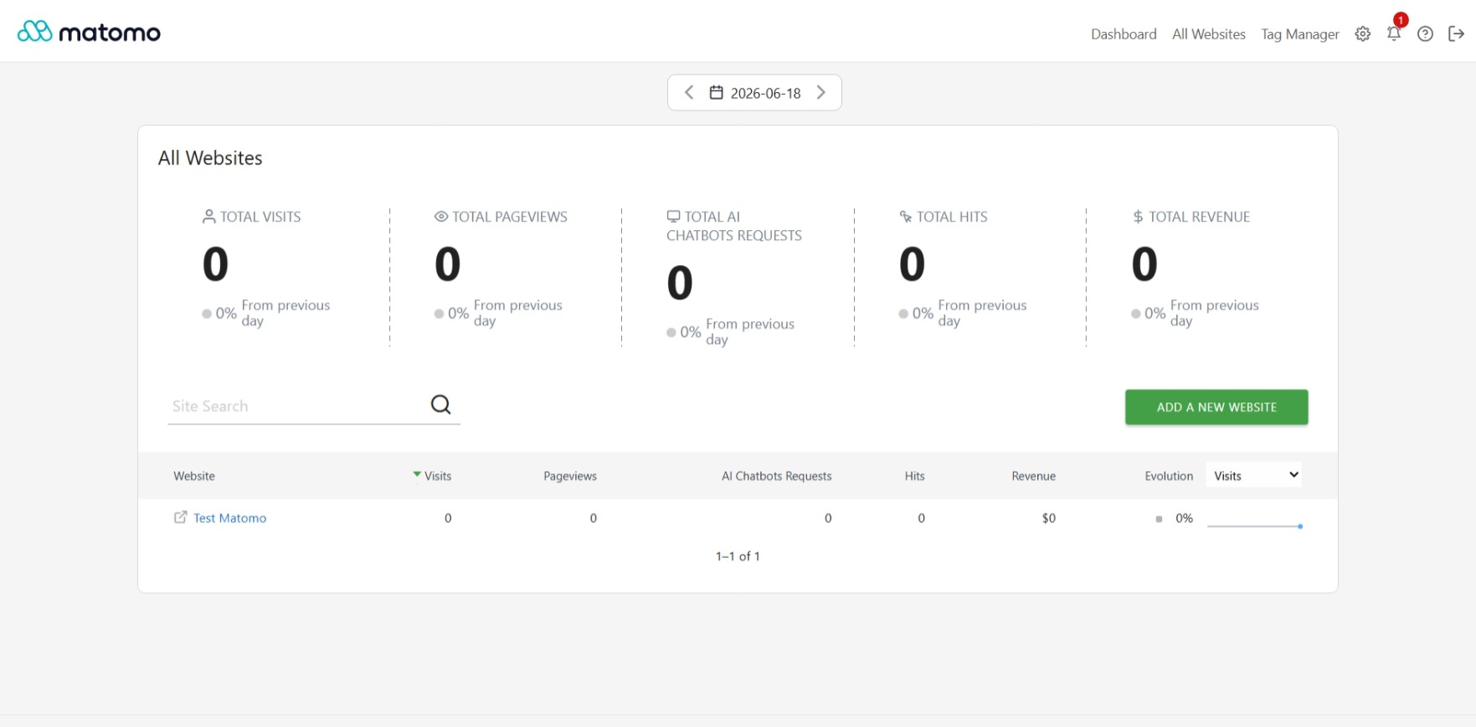Click the Test Matomo evolution sparkline
This screenshot has height=727, width=1476.
pos(1255,526)
